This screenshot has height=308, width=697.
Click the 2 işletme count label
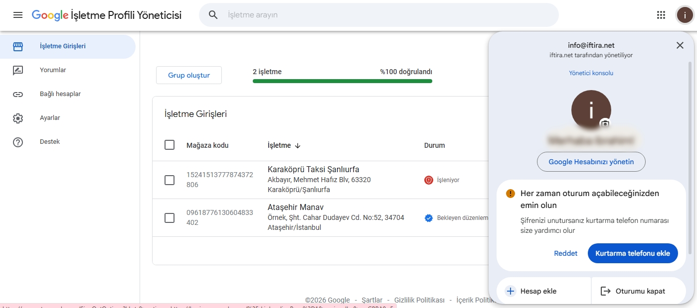click(x=267, y=72)
